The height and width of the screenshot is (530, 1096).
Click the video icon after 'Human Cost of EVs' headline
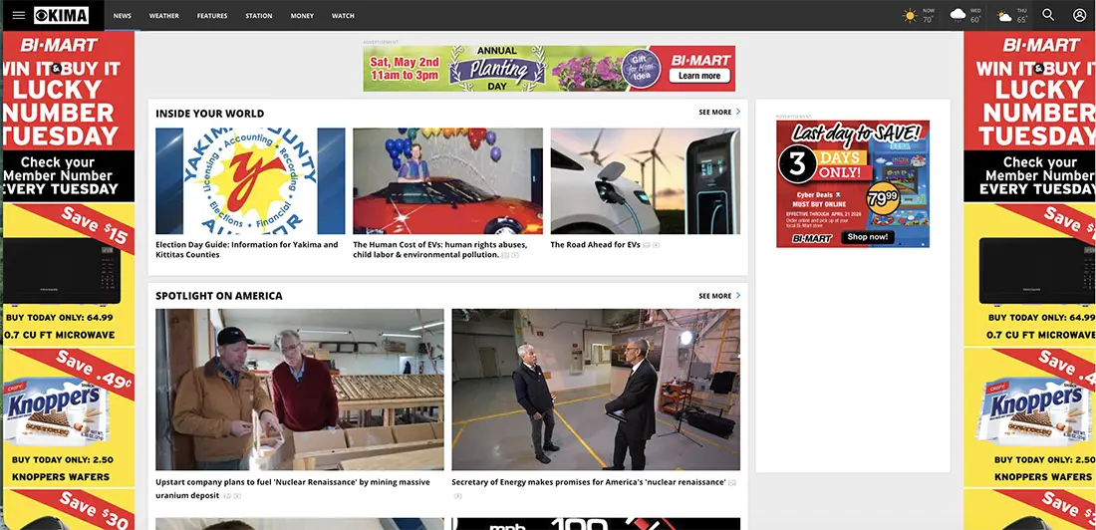coord(515,255)
